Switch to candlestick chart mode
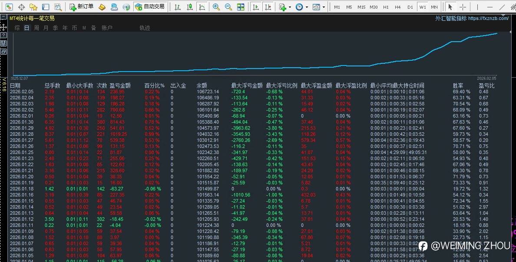The image size is (516, 262). click(189, 7)
